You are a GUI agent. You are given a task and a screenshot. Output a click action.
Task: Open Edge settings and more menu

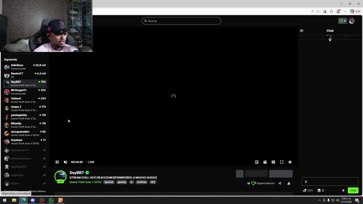(x=345, y=11)
